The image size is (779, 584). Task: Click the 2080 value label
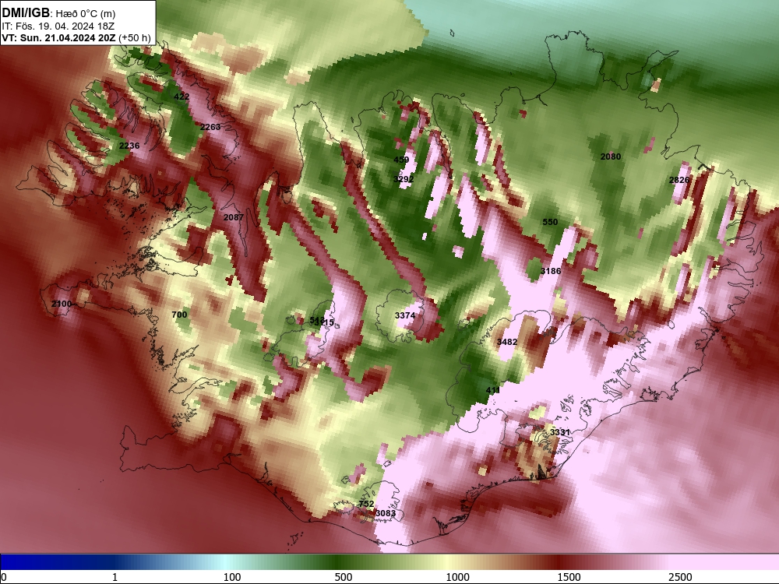611,157
